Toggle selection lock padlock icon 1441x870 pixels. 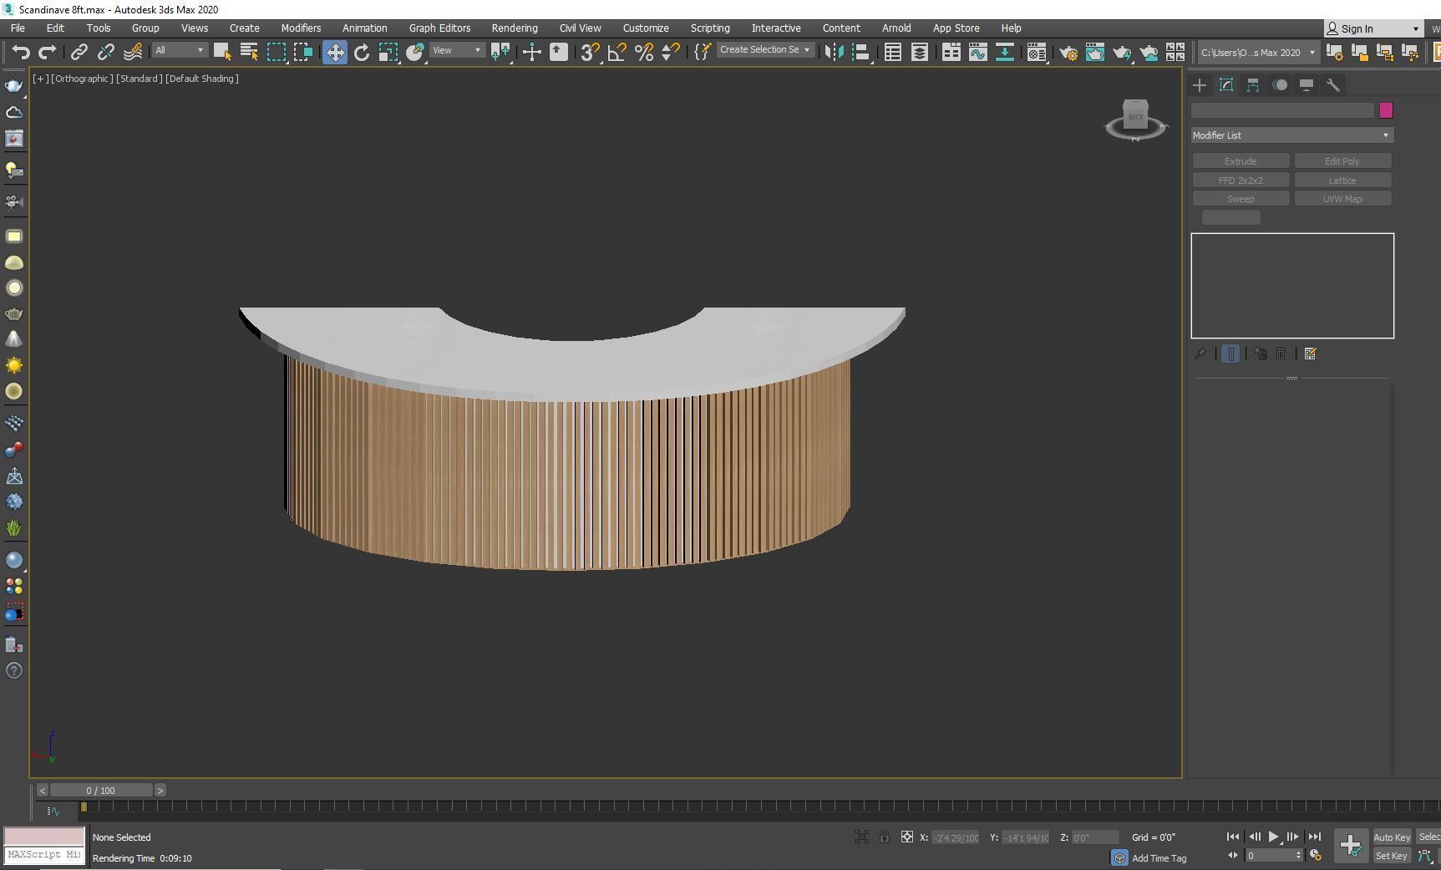[x=884, y=837]
